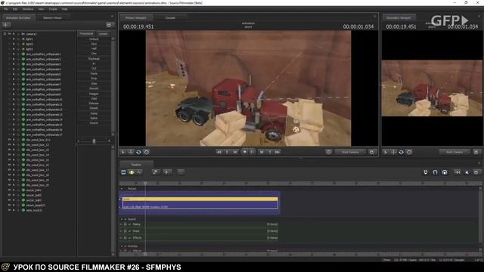Toggle first snap magnet icon on timeline toolbar

pos(426,172)
